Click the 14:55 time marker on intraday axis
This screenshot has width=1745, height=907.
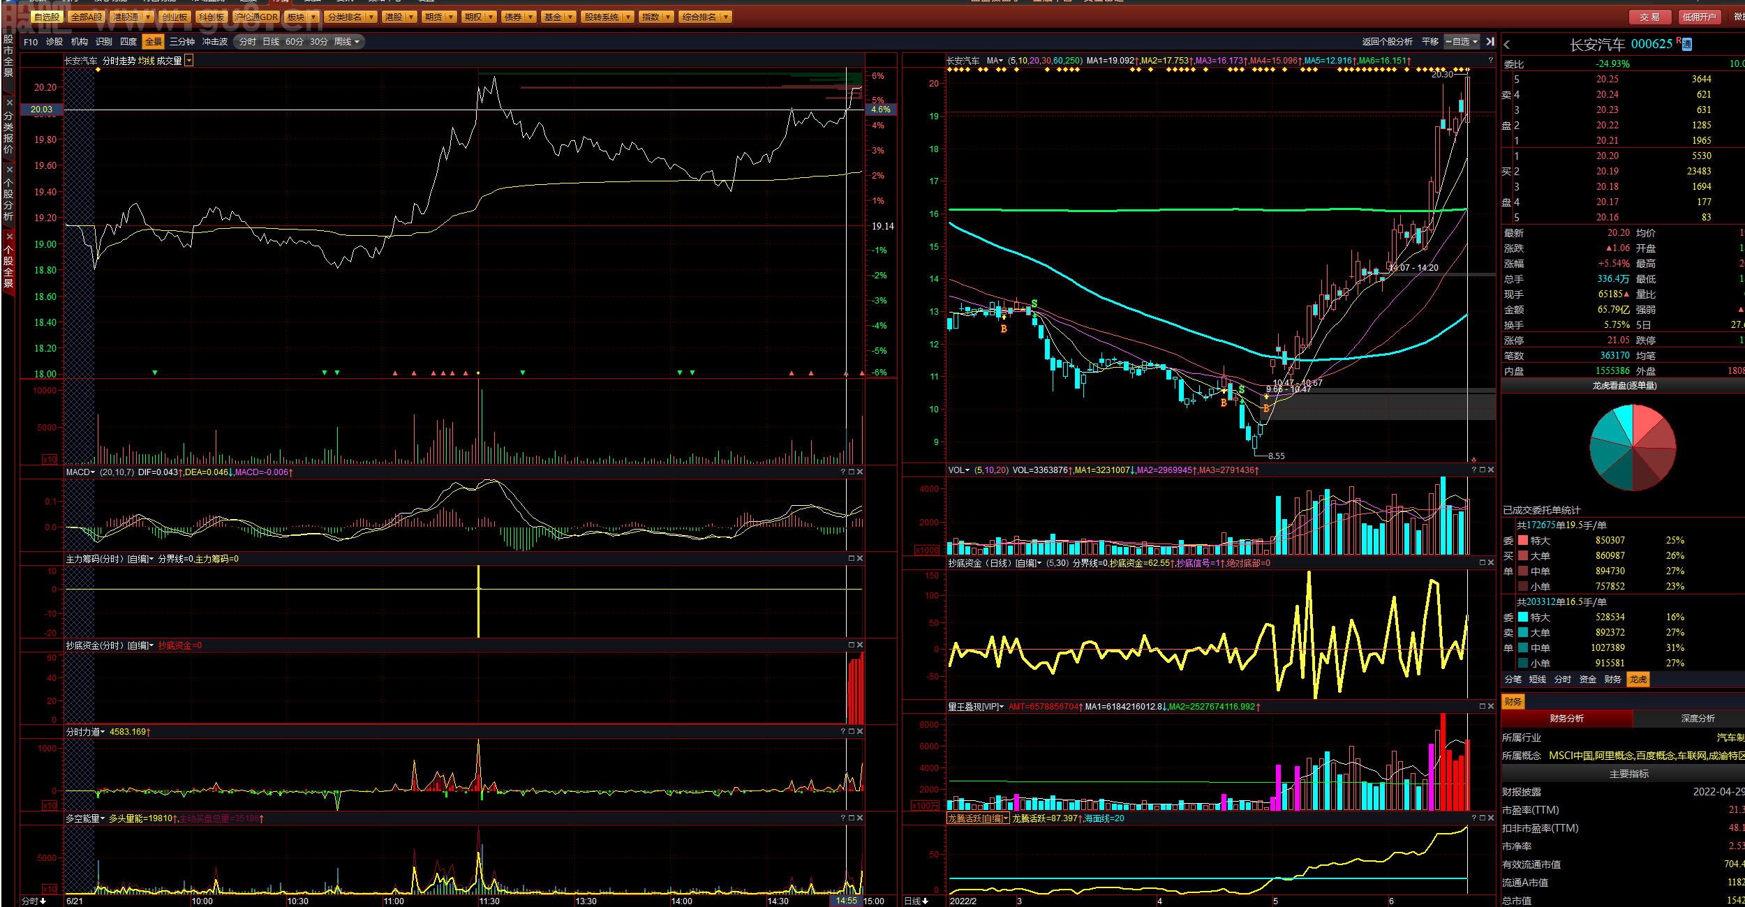846,901
